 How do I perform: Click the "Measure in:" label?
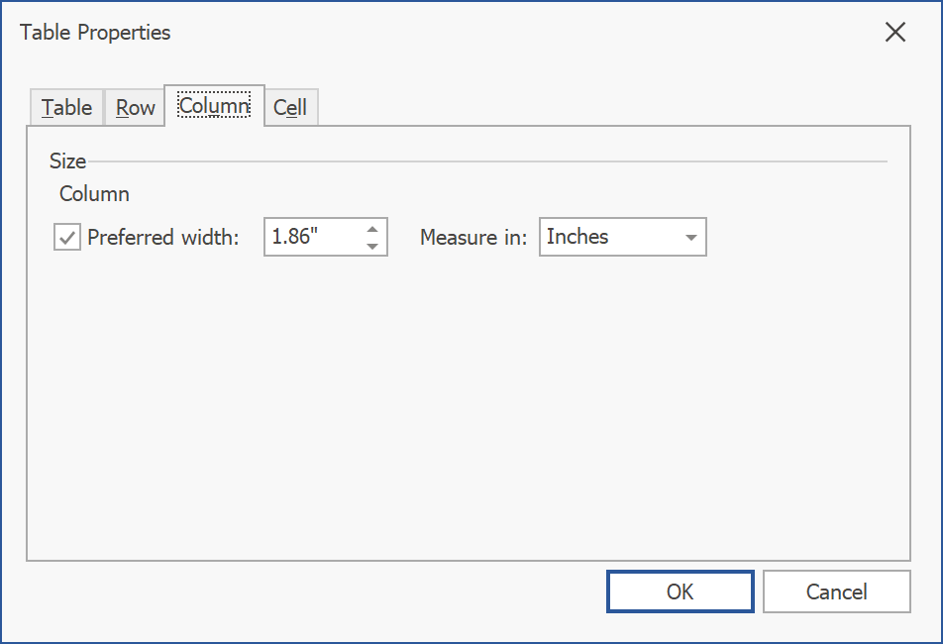pyautogui.click(x=473, y=238)
